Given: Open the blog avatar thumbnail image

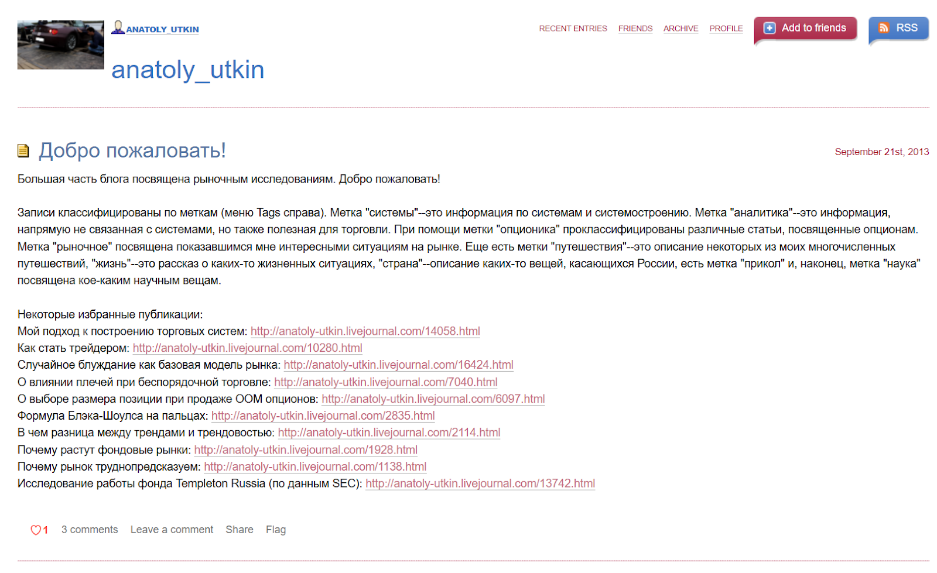Looking at the screenshot, I should point(61,45).
